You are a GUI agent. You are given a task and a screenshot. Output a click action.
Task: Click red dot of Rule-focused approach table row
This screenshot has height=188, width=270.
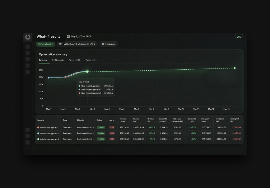pyautogui.click(x=38, y=127)
